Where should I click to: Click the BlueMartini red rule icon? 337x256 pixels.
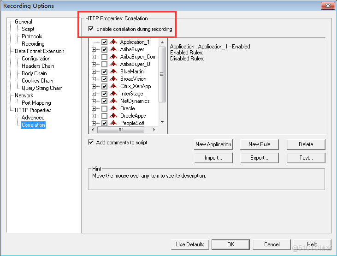coord(113,71)
